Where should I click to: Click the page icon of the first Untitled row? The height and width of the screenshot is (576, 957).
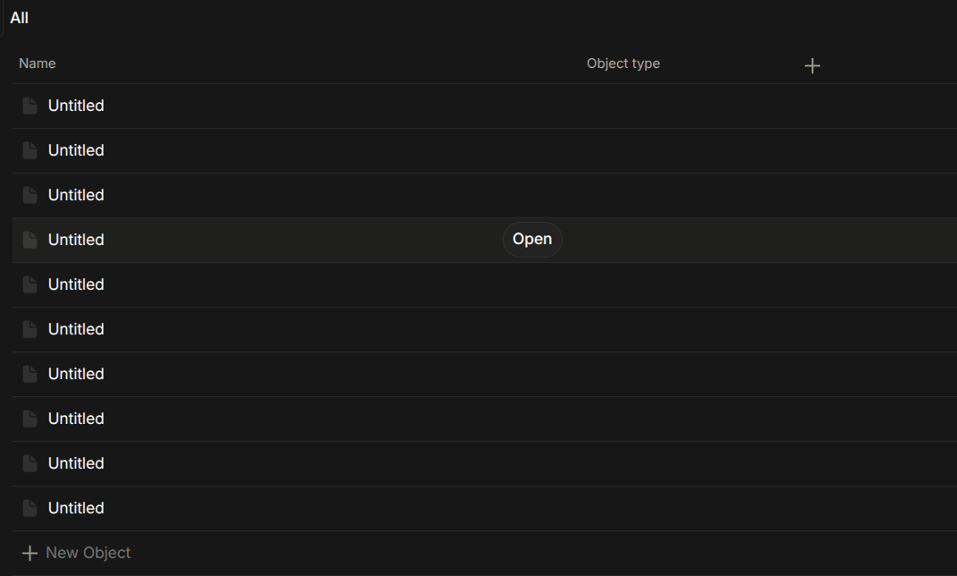tap(30, 106)
